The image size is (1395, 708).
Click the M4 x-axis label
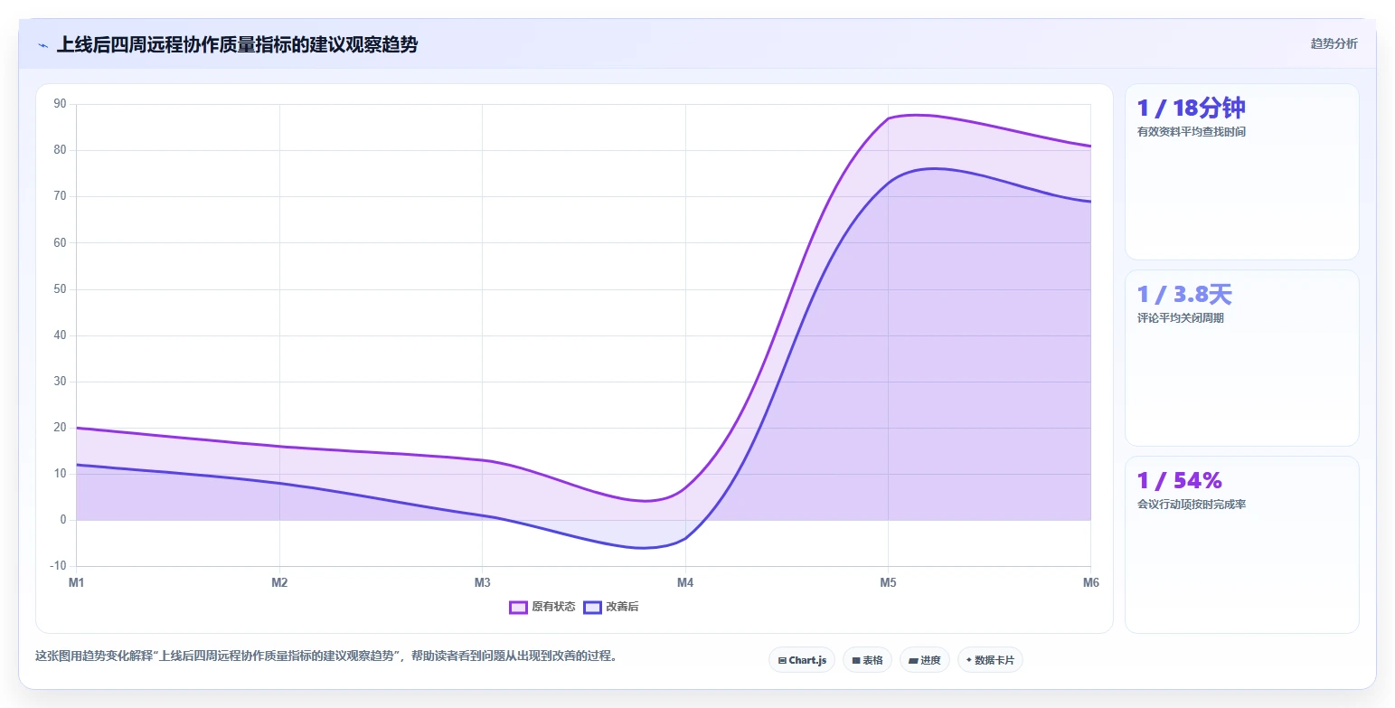(685, 583)
